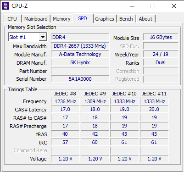Screen dimensions: 184x172
Task: Click the CPU-Z application icon in title bar
Action: point(6,6)
